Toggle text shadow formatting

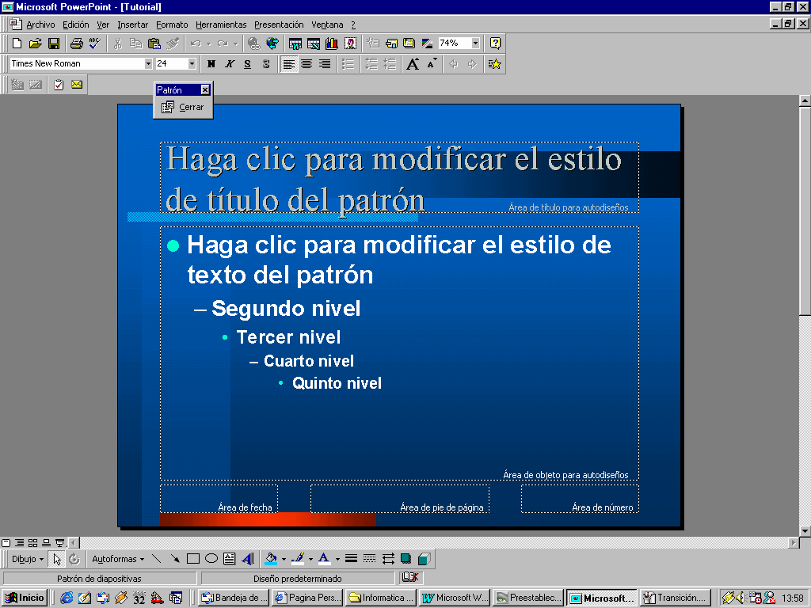point(266,64)
